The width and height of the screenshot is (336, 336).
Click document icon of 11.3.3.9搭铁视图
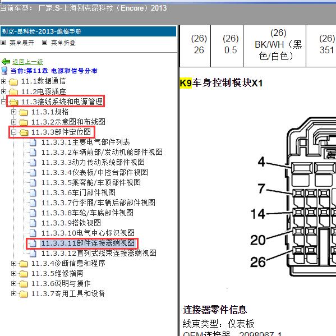(x=33, y=223)
